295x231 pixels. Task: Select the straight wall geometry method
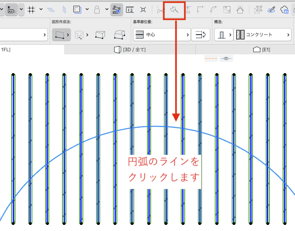tap(61, 35)
